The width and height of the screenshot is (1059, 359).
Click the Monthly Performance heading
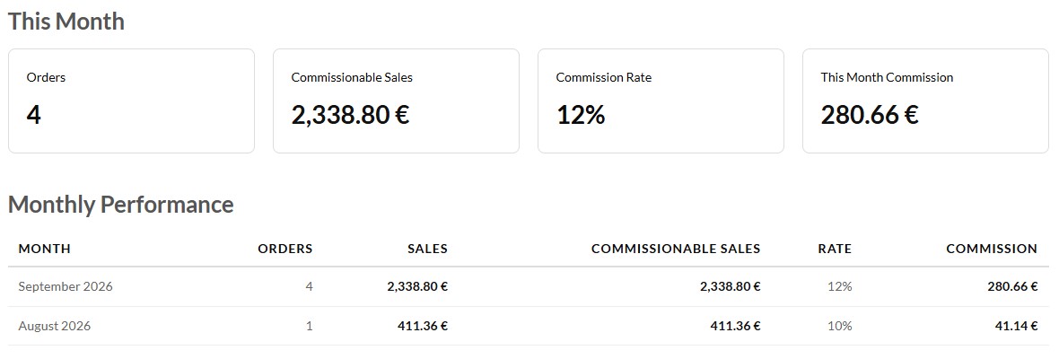(x=121, y=205)
